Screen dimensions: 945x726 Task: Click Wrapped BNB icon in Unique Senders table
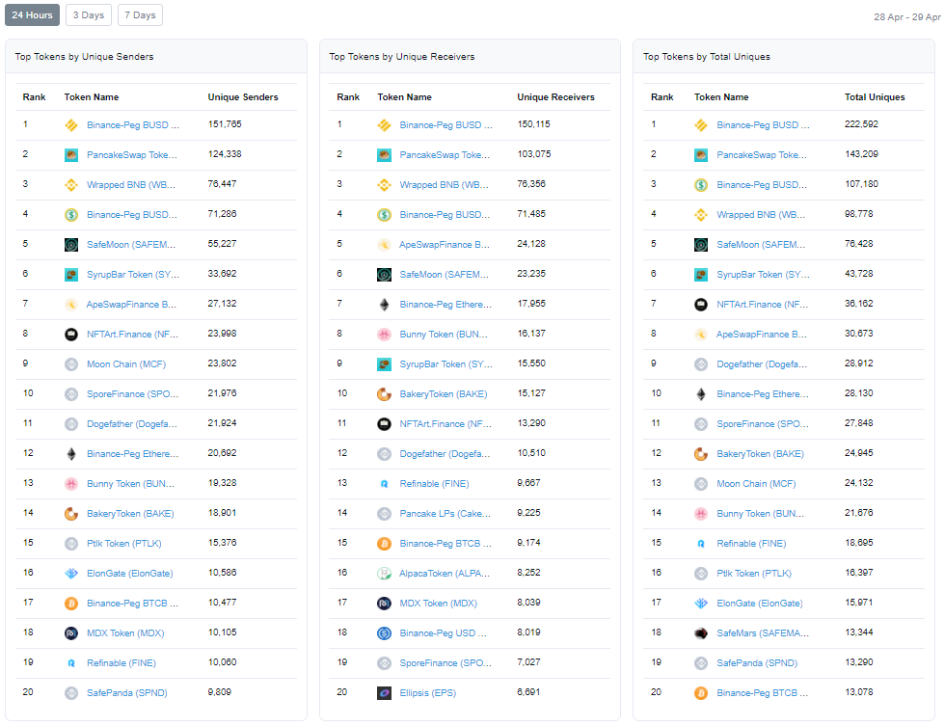point(71,185)
